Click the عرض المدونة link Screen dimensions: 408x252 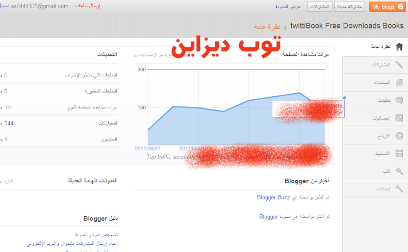pos(288,7)
